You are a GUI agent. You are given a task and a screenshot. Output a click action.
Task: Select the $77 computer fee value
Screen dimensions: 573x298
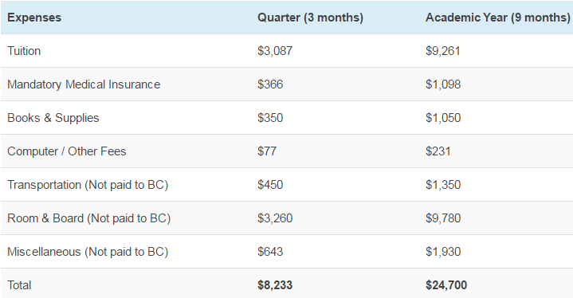tap(267, 151)
